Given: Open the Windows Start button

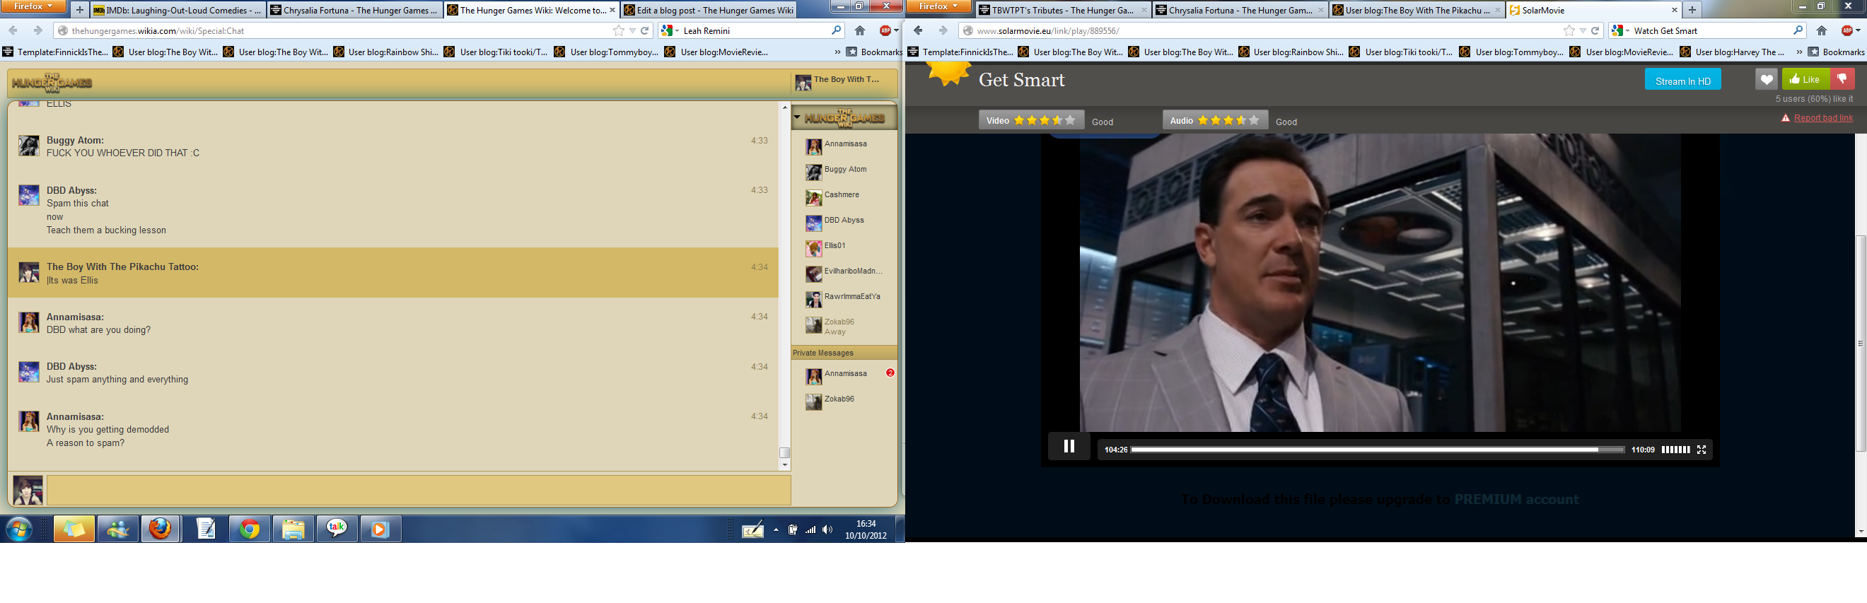Looking at the screenshot, I should click(19, 529).
